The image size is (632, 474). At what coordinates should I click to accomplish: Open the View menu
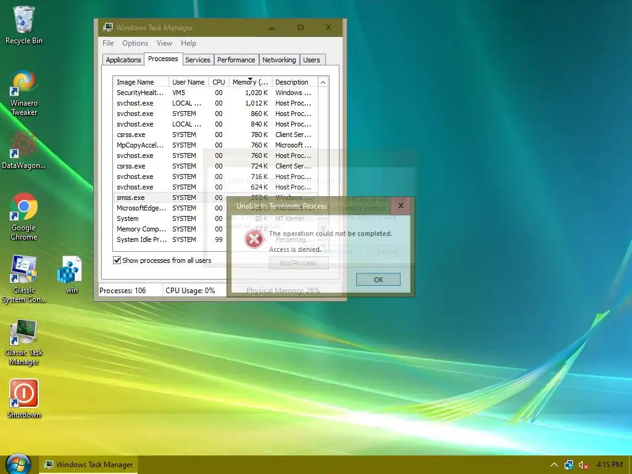164,43
